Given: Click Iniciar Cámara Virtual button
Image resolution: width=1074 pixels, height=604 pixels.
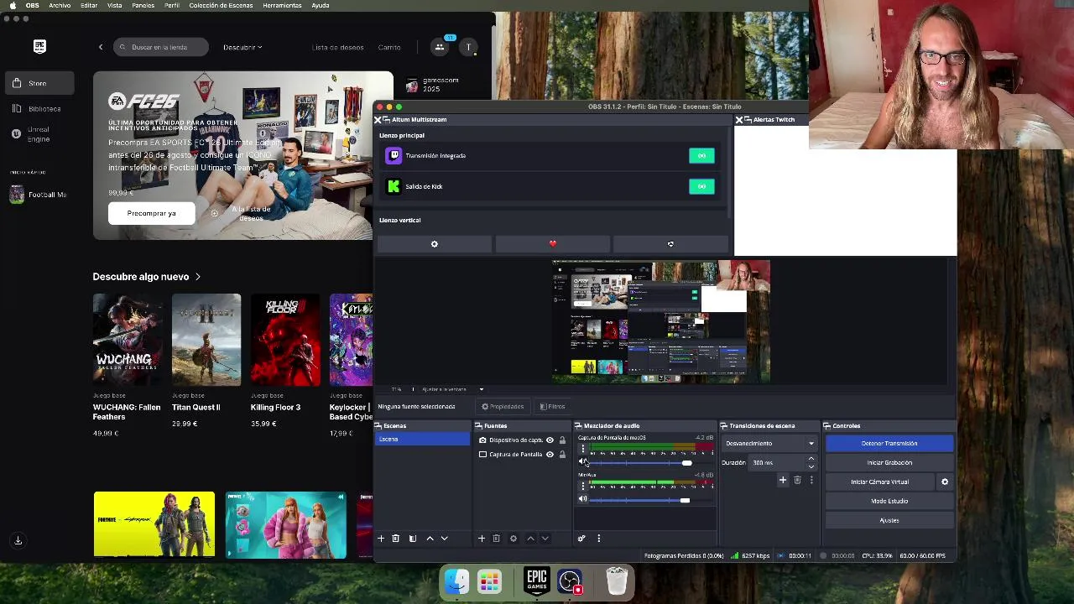Looking at the screenshot, I should click(879, 482).
